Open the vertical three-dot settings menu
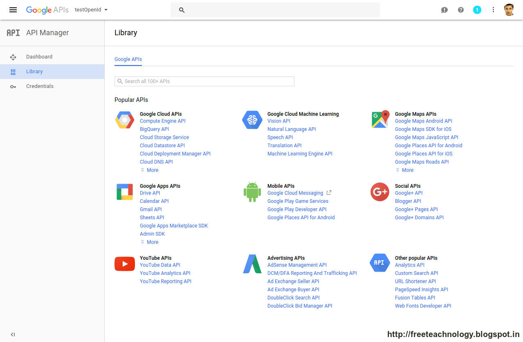The image size is (523, 342). 493,10
